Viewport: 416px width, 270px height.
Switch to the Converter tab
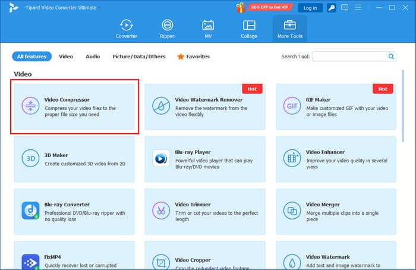pos(126,29)
